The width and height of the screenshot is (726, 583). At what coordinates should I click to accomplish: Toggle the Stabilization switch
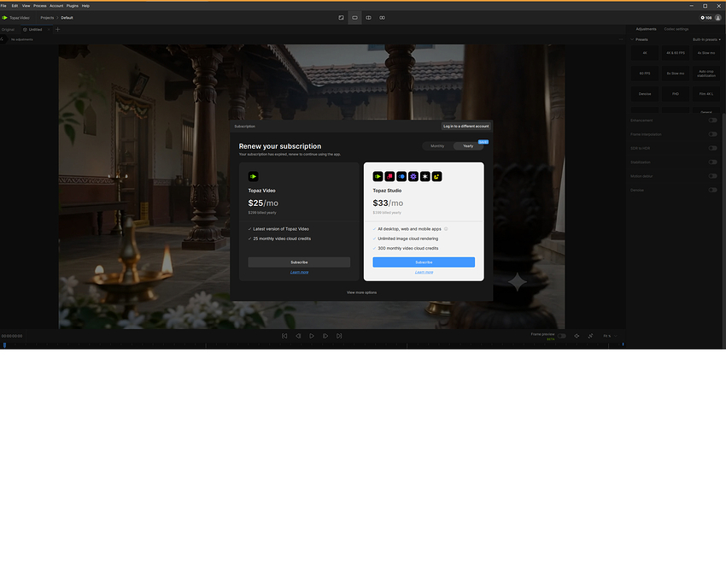tap(712, 162)
